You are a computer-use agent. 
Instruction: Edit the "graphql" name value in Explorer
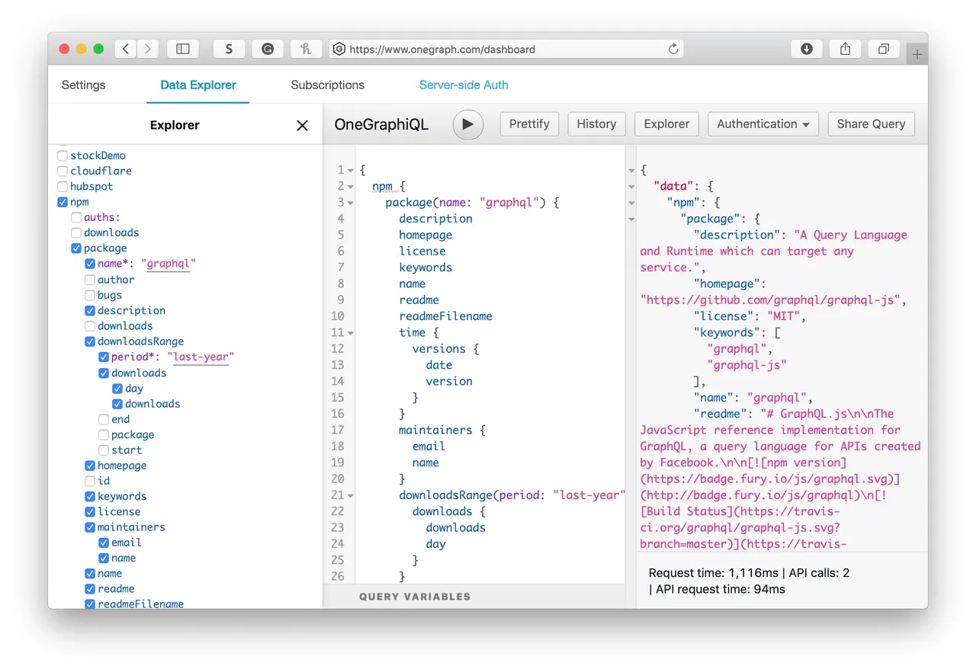pos(169,264)
